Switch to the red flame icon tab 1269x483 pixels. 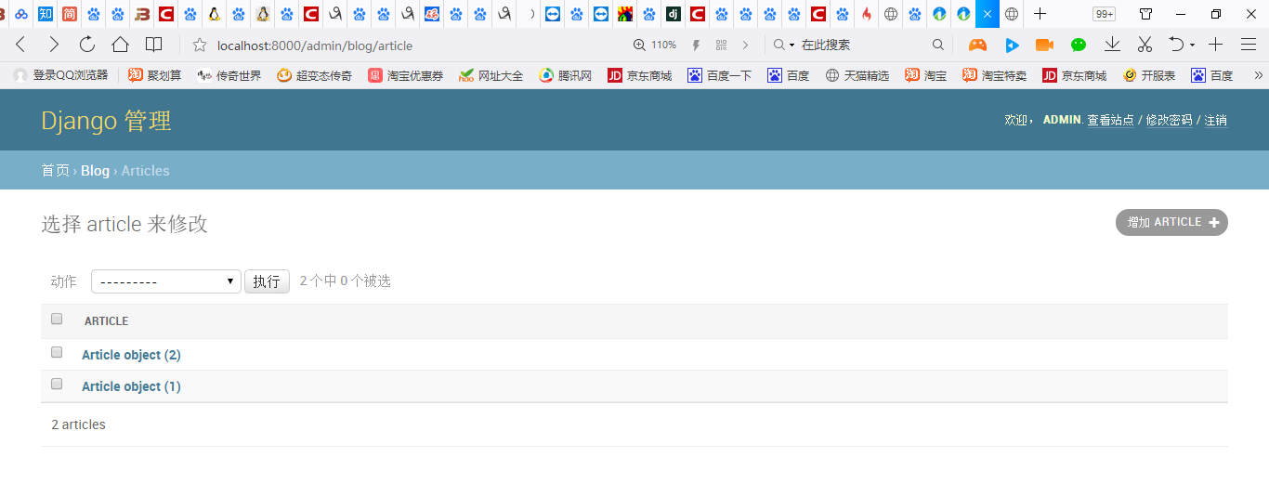866,14
